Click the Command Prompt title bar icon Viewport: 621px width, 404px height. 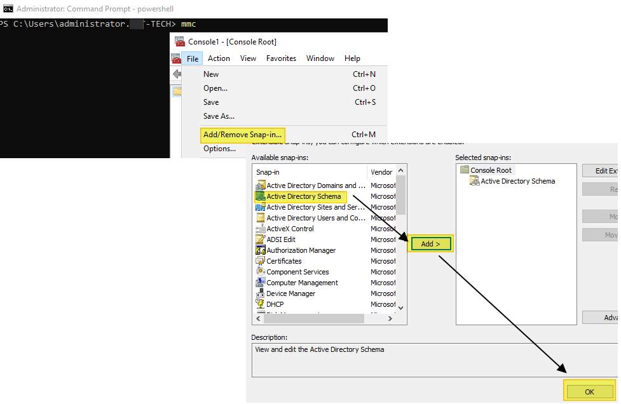(8, 9)
